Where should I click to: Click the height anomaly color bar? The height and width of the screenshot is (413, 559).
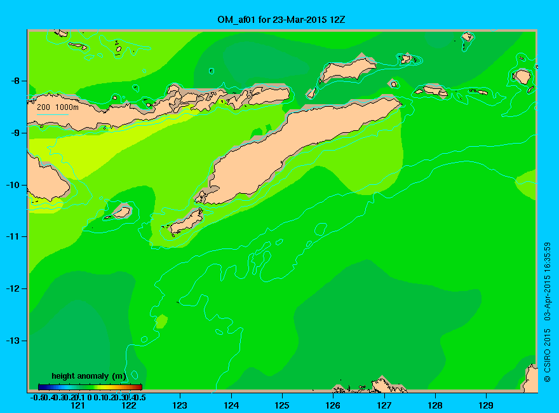(x=90, y=387)
